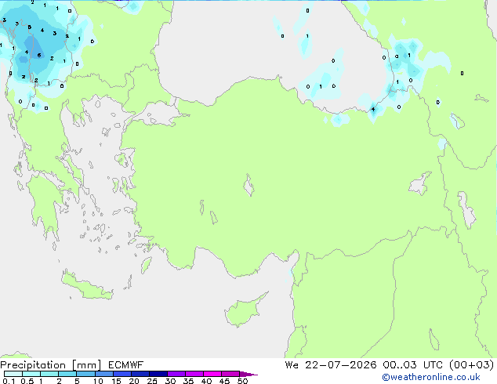Pick the 20 mm dark blue legend swatch
The height and width of the screenshot is (384, 497).
point(140,374)
